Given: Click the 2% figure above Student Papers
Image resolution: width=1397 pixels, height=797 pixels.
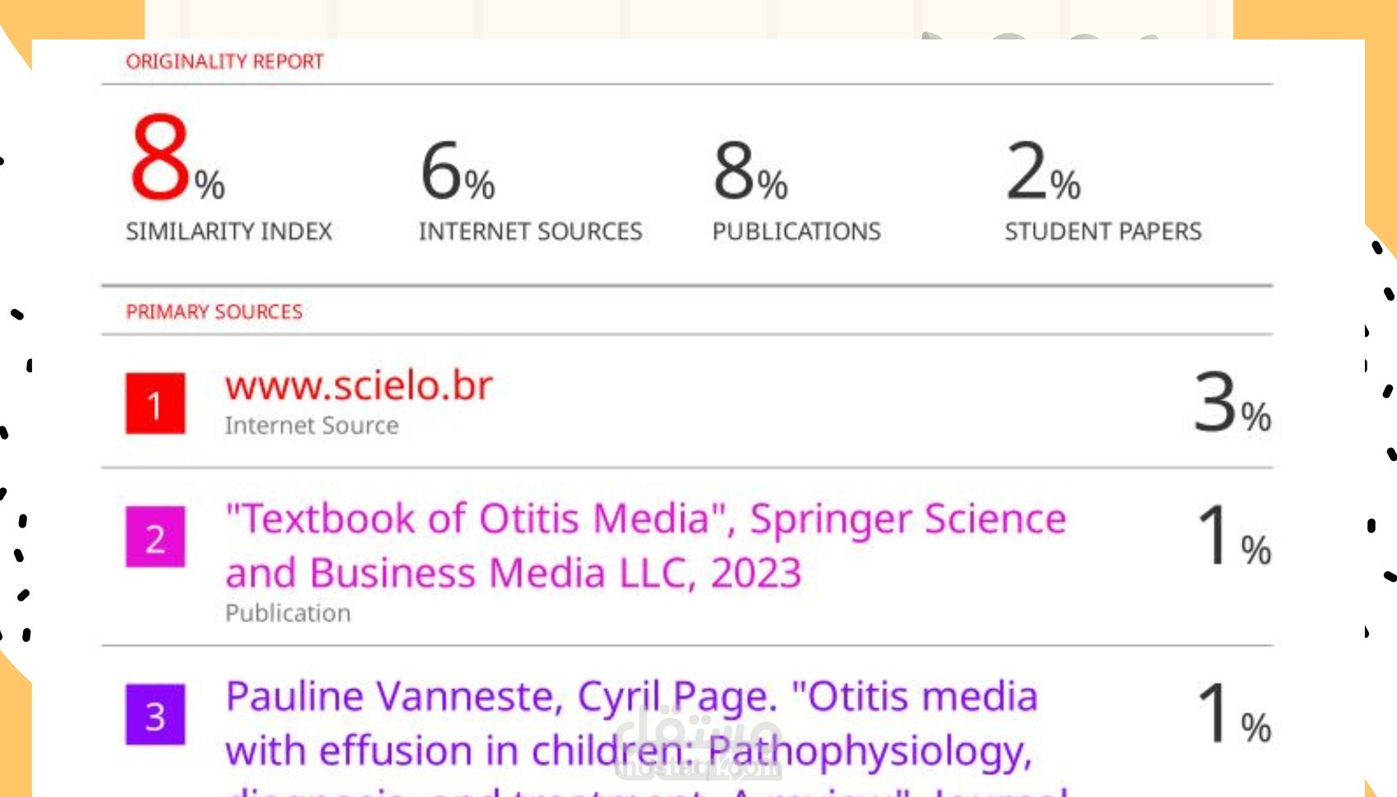Looking at the screenshot, I should [x=1042, y=171].
